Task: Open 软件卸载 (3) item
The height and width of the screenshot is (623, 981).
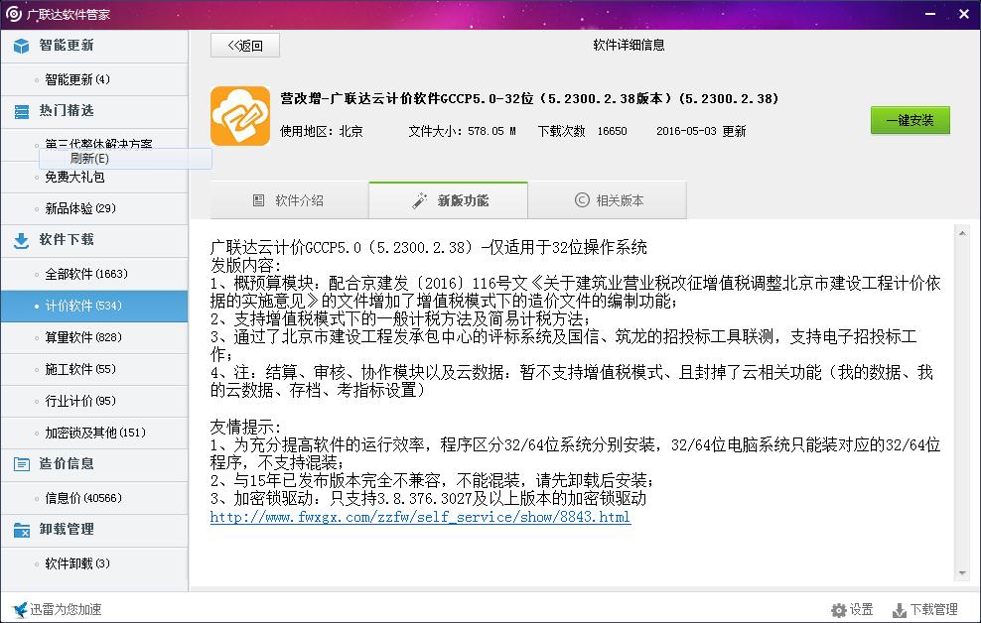Action: click(x=94, y=563)
